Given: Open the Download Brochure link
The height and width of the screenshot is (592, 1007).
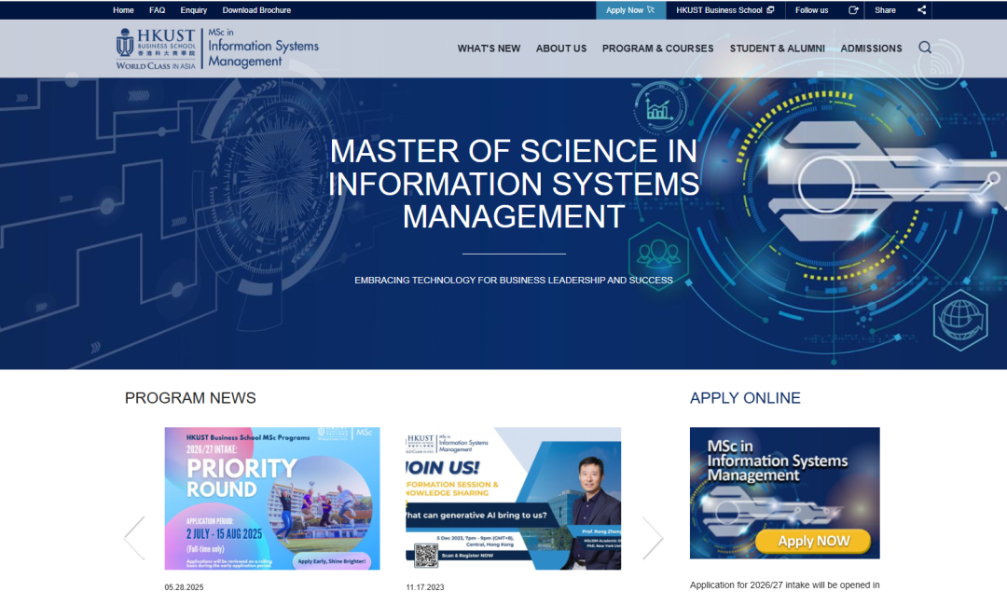Looking at the screenshot, I should coord(256,10).
